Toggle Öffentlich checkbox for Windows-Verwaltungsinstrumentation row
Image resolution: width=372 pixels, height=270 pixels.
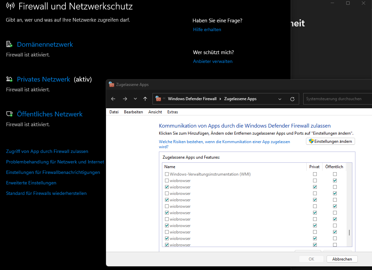(335, 174)
